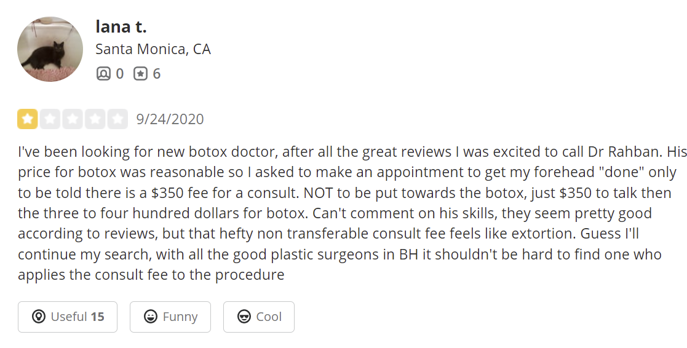
Task: Click the review date 9/24/2020
Action: [170, 119]
